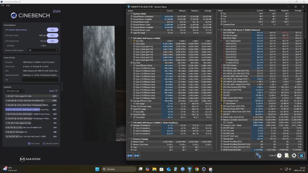
Task: Click the Average column header in right pane
Action: click(296, 11)
